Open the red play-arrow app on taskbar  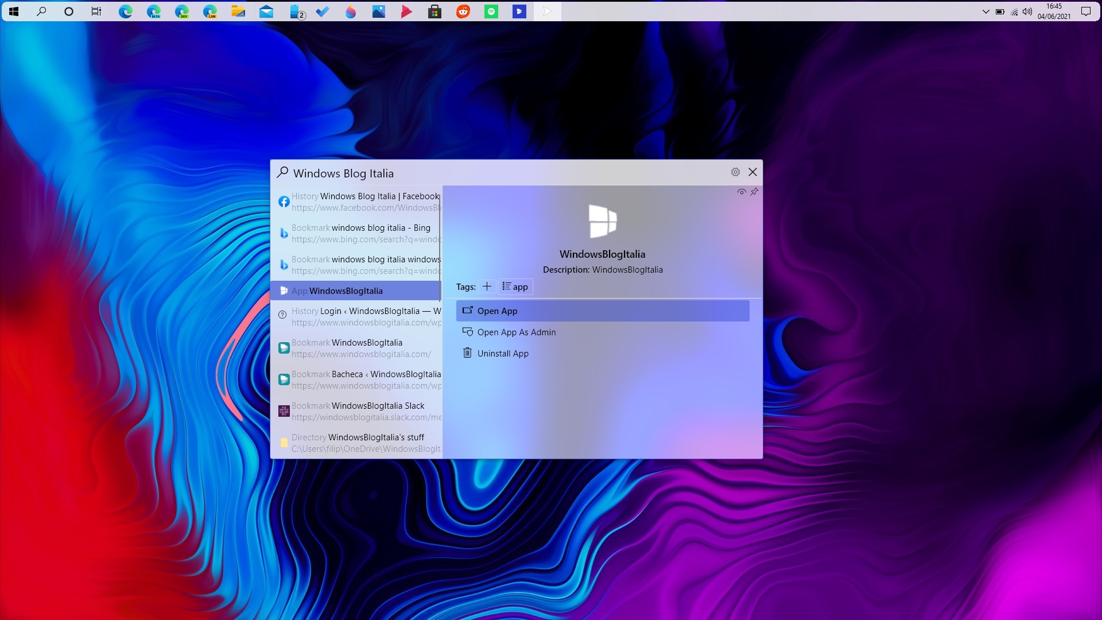click(x=406, y=11)
